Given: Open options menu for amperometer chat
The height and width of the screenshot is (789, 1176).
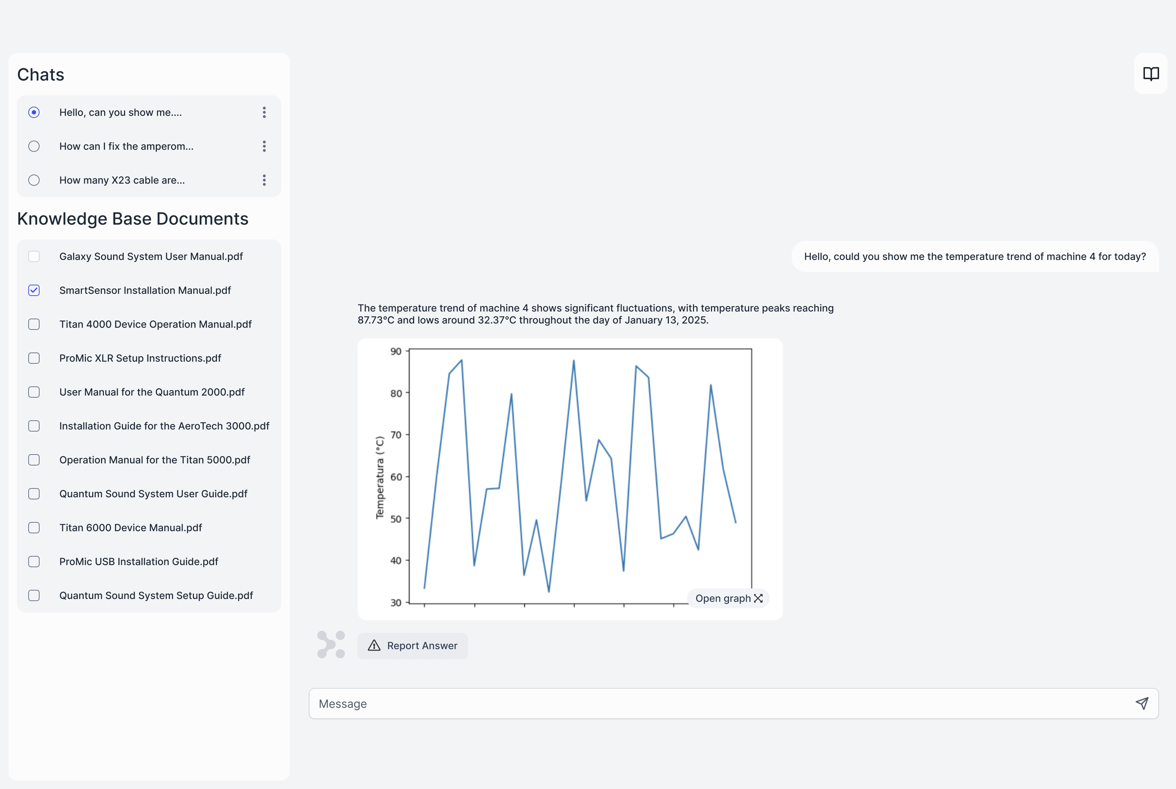Looking at the screenshot, I should (x=264, y=147).
